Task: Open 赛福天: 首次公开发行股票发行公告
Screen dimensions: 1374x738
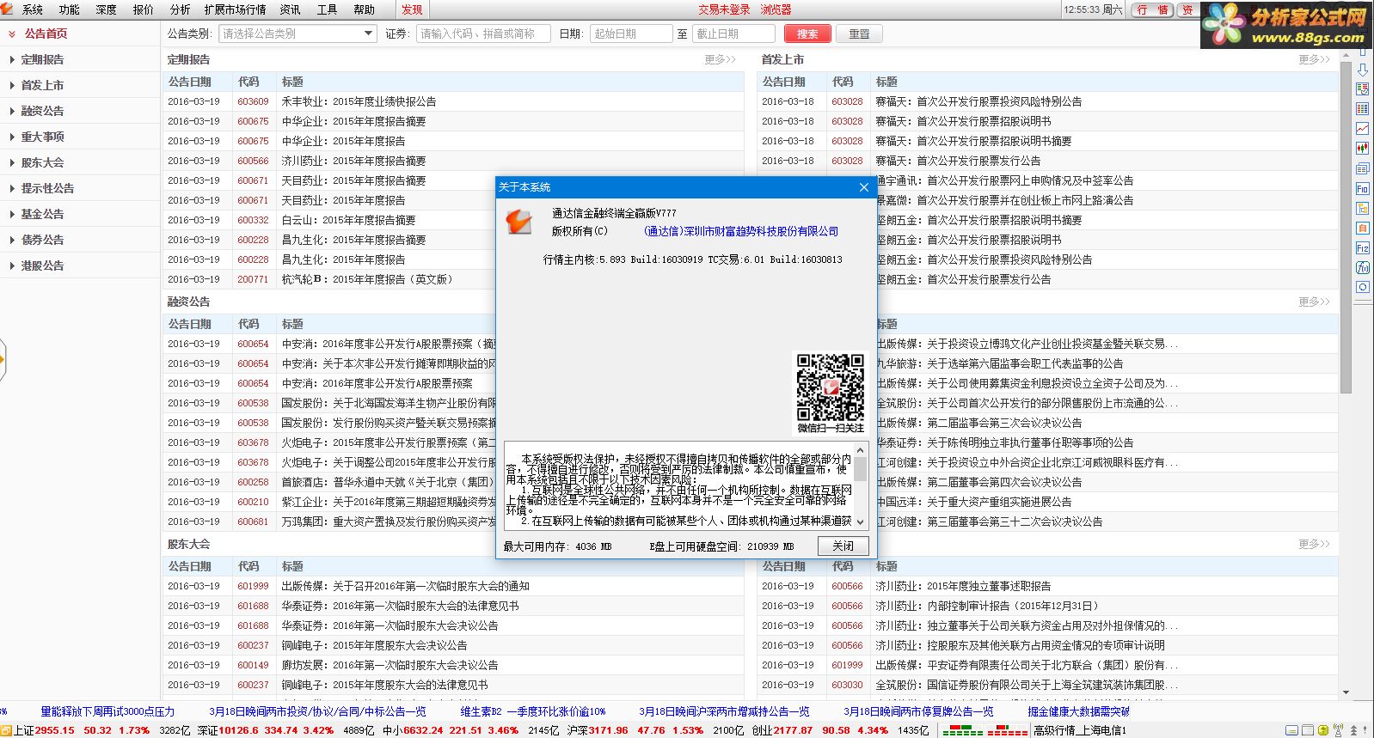Action: pyautogui.click(x=958, y=161)
